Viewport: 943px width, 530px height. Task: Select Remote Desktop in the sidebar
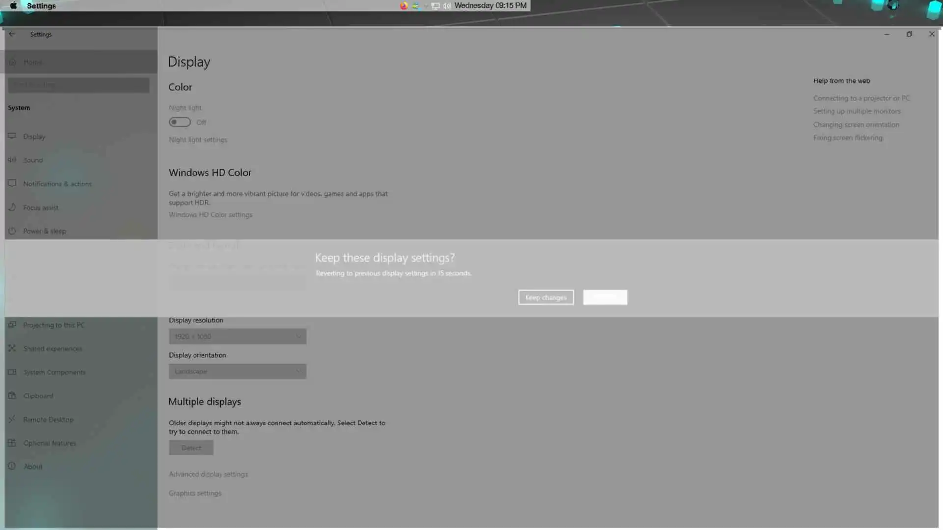point(48,420)
